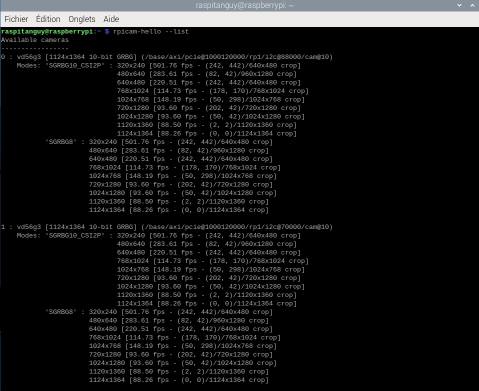Screen dimensions: 479x391
Task: Click camera 1 SGRBG10 640x480 220.51 fps line
Action: [209, 252]
